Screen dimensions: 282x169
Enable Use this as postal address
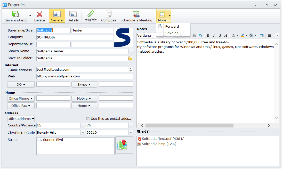click(88, 118)
